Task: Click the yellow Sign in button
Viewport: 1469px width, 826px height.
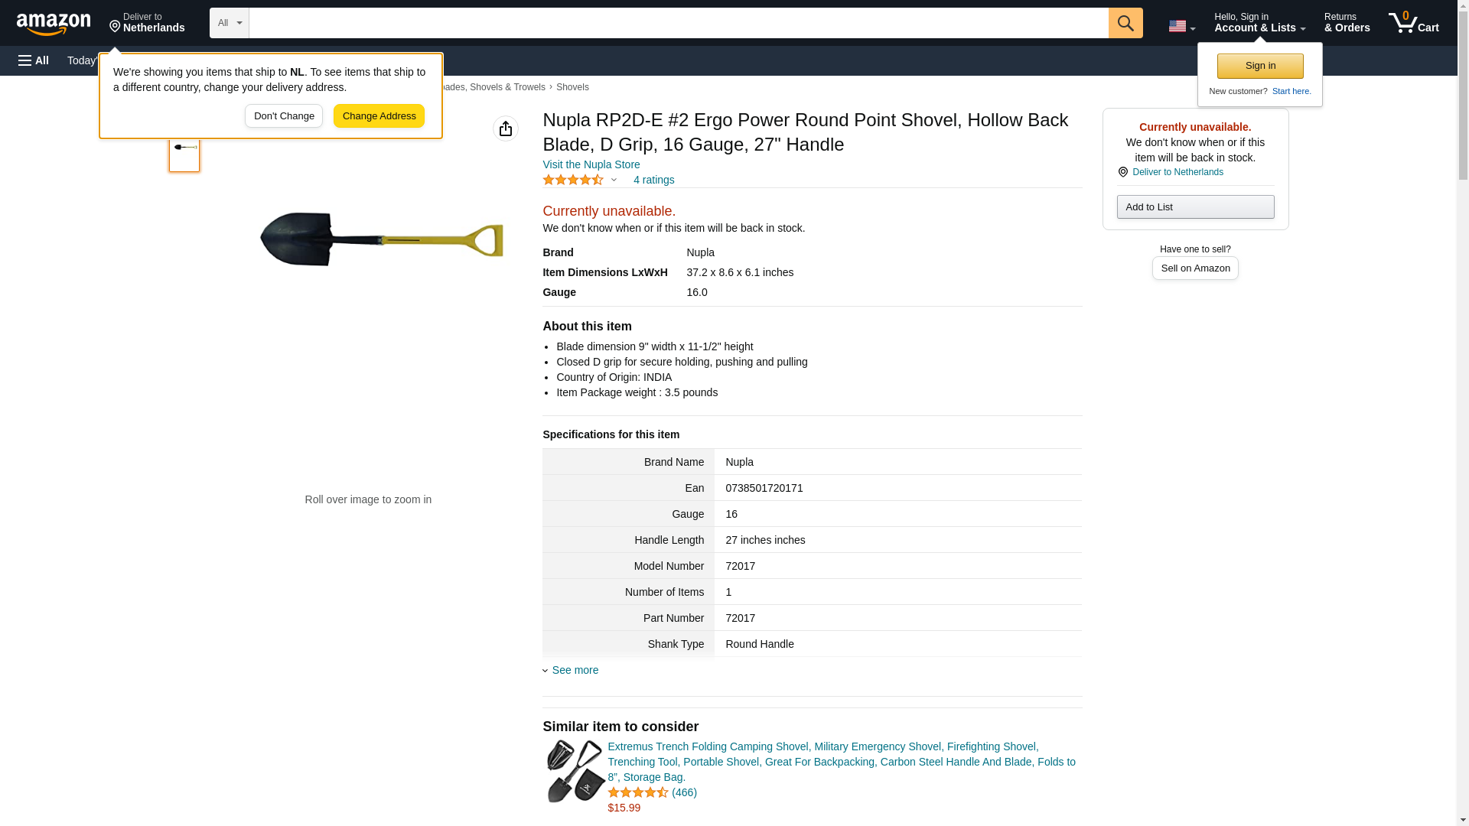Action: 1259,66
